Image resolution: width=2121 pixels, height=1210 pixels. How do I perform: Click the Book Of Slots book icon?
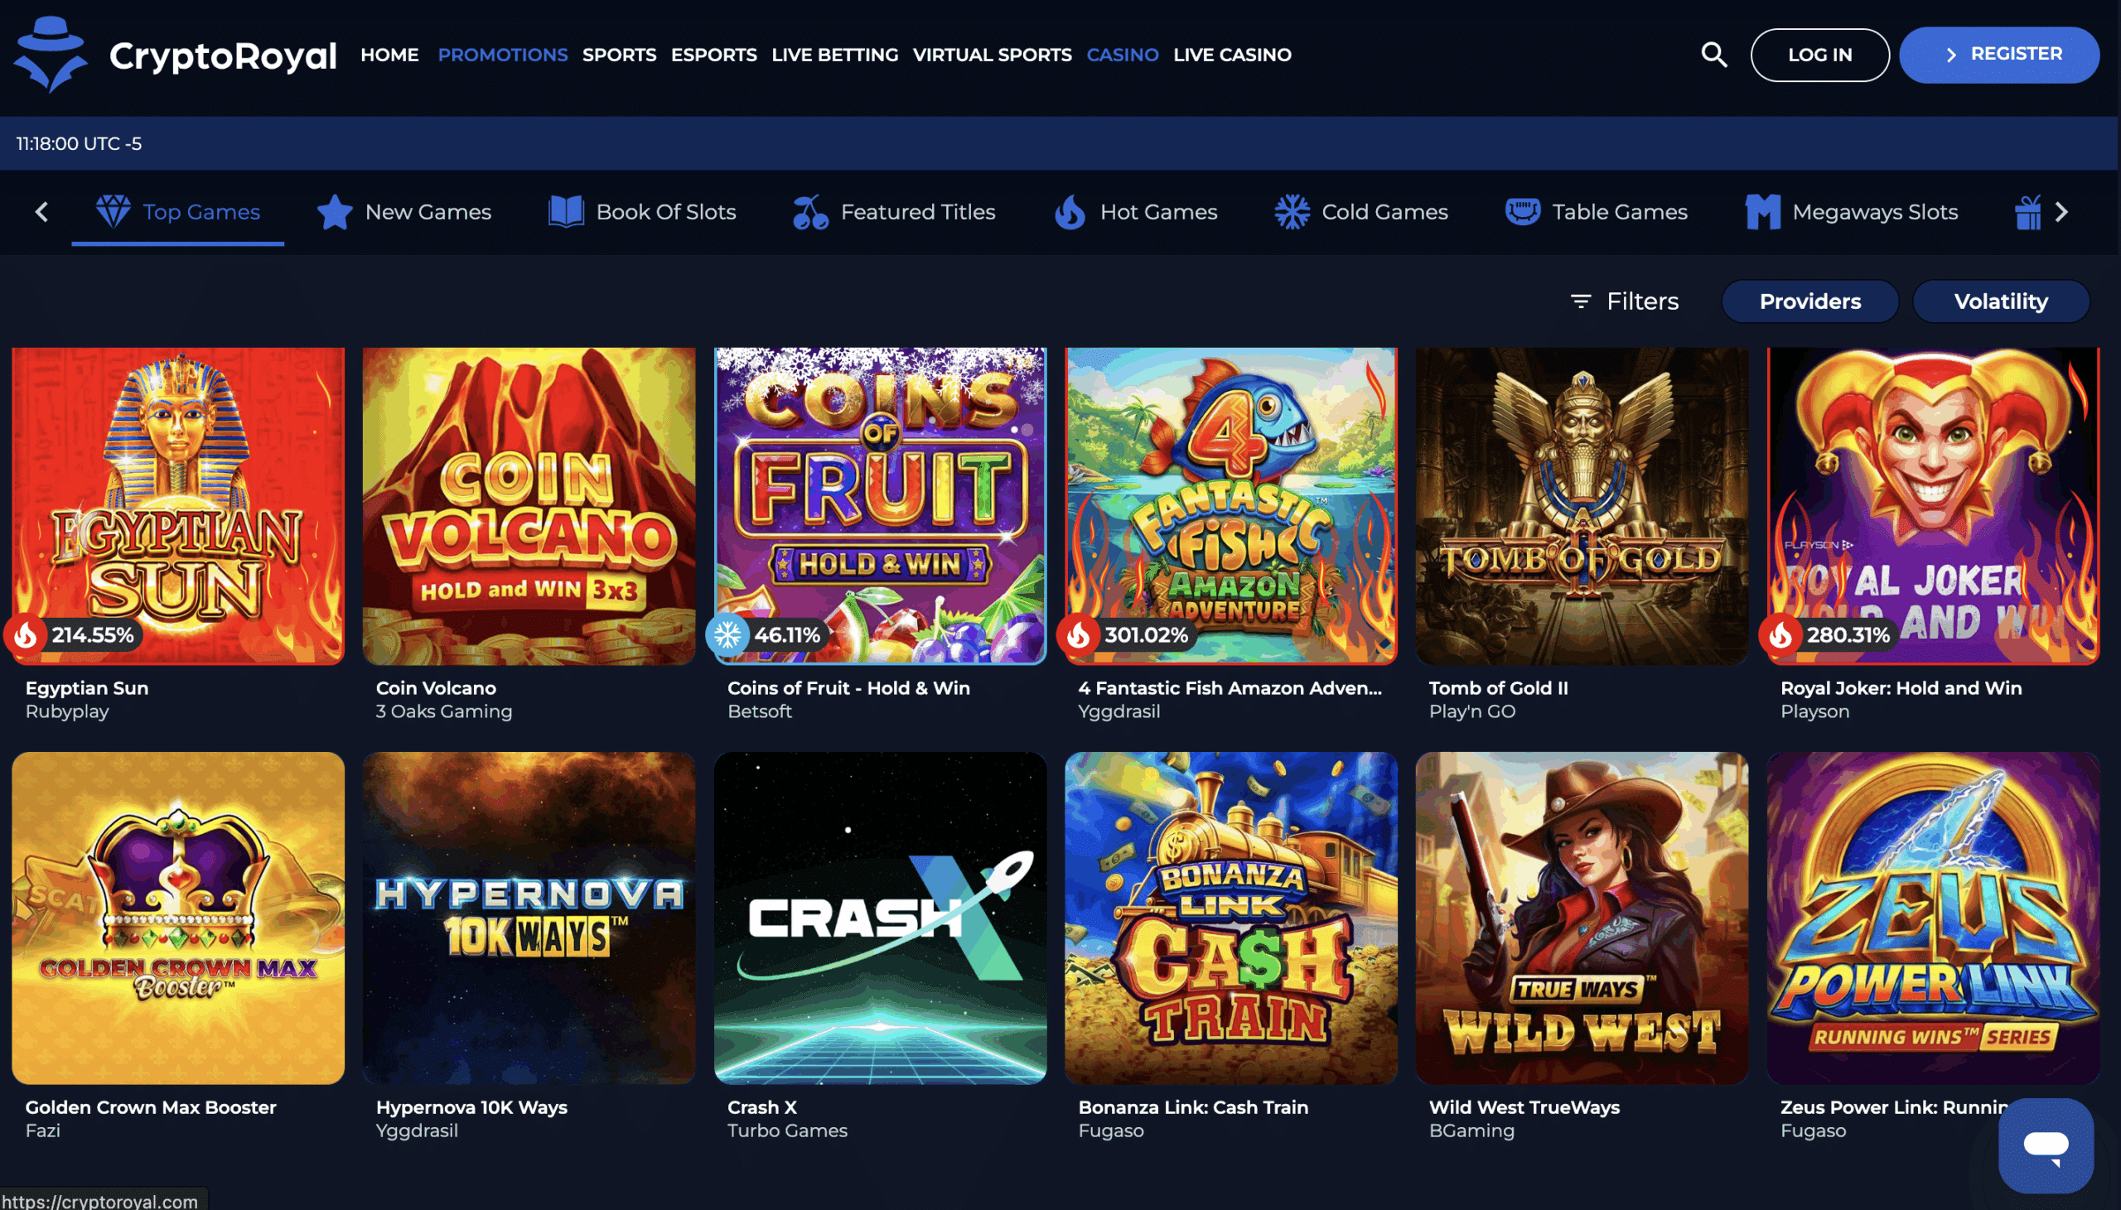pos(566,211)
